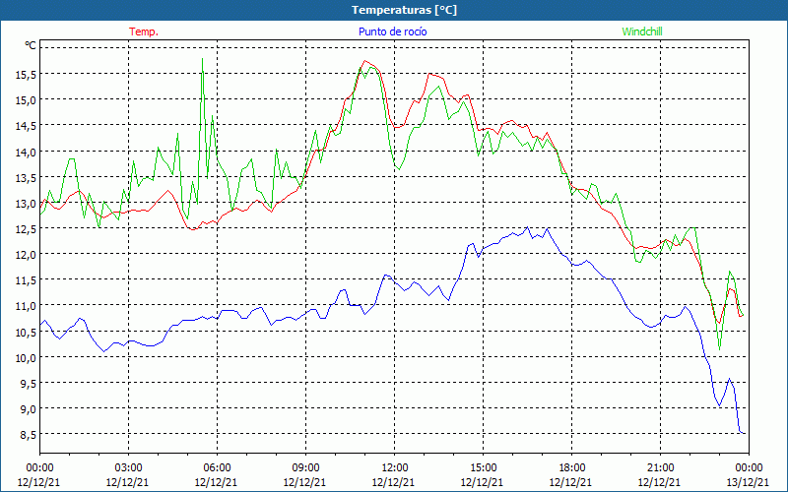
Task: Click the 15,5 y-axis value
Action: (x=26, y=75)
